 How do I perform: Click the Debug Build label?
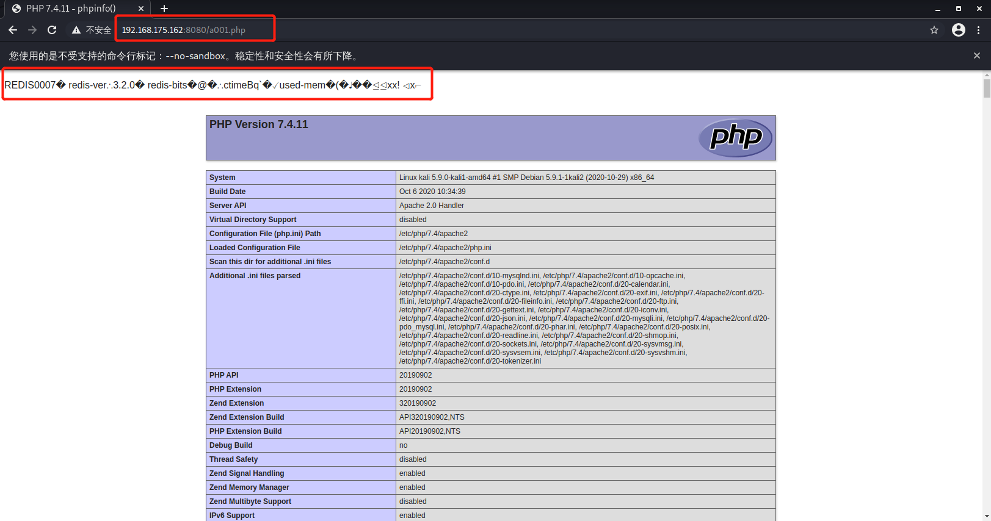click(231, 445)
